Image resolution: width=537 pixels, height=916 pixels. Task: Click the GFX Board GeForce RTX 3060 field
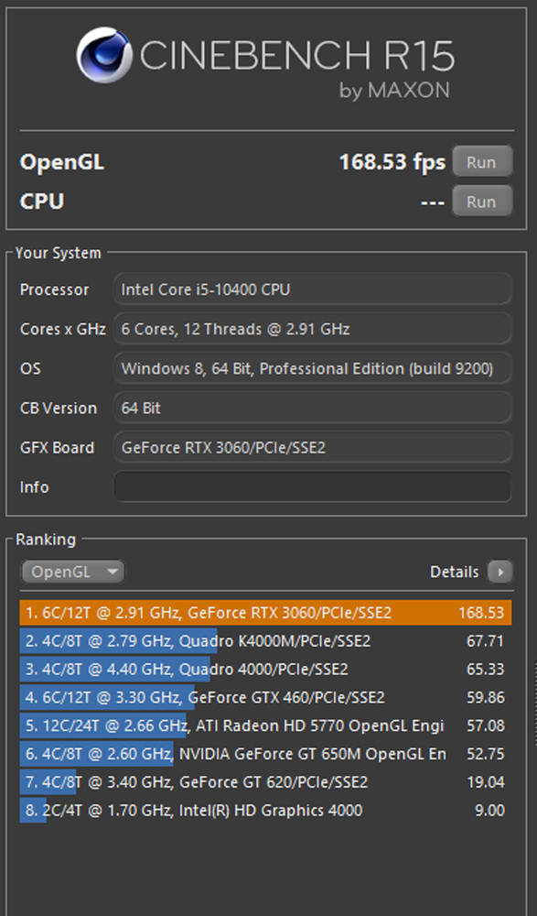312,448
